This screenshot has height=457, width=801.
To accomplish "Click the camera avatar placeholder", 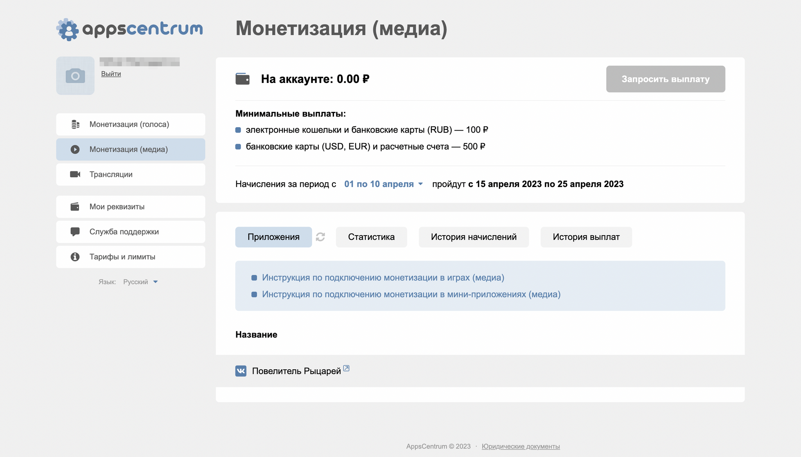I will point(75,76).
